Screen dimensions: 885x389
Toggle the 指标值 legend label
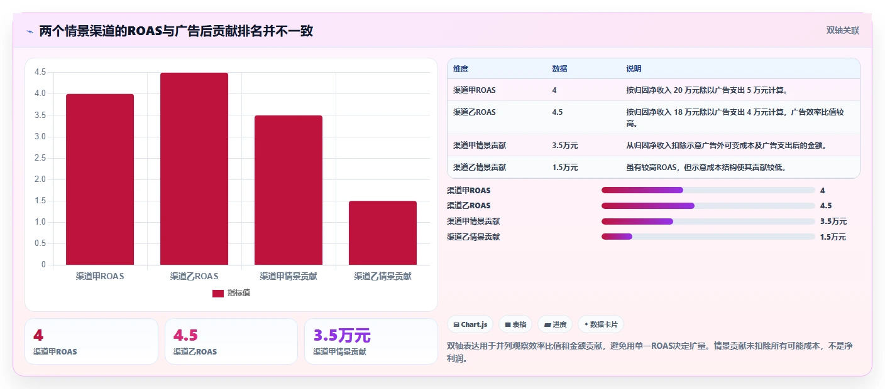(x=239, y=294)
